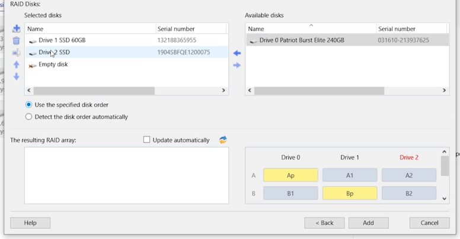Viewport: 460px width, 239px height.
Task: Click RAID layout scrollbar down arrow
Action: pyautogui.click(x=445, y=199)
